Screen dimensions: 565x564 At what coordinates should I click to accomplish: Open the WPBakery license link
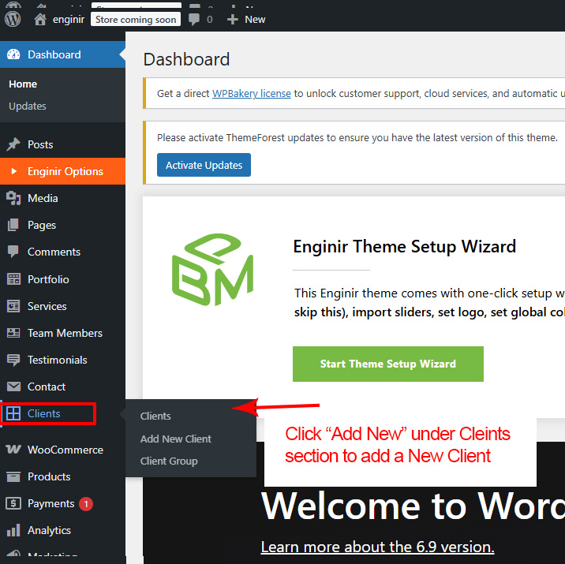point(251,93)
